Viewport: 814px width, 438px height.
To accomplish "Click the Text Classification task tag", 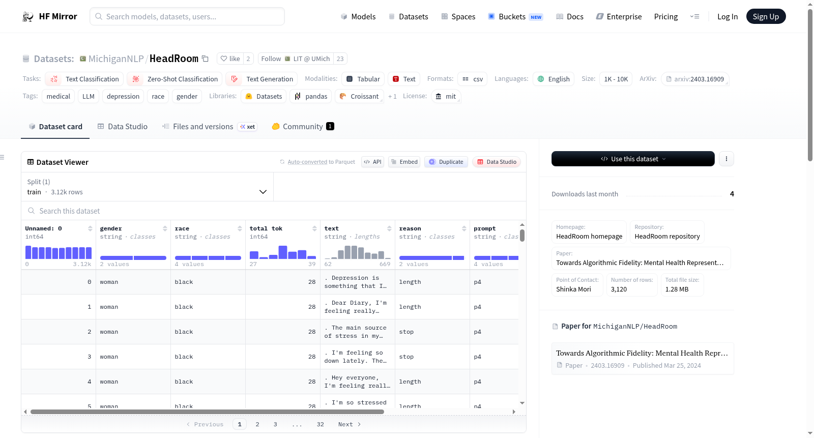I will pos(84,79).
